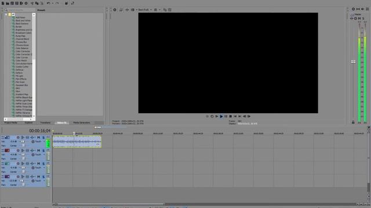Viewport: 371px width, 208px height.
Task: Open the undo history dropdown arrow
Action: tap(52, 3)
